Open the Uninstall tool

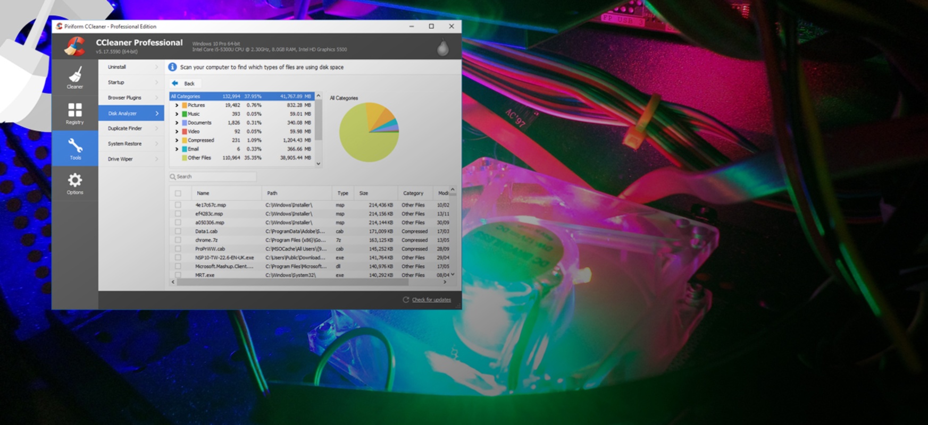pyautogui.click(x=131, y=67)
